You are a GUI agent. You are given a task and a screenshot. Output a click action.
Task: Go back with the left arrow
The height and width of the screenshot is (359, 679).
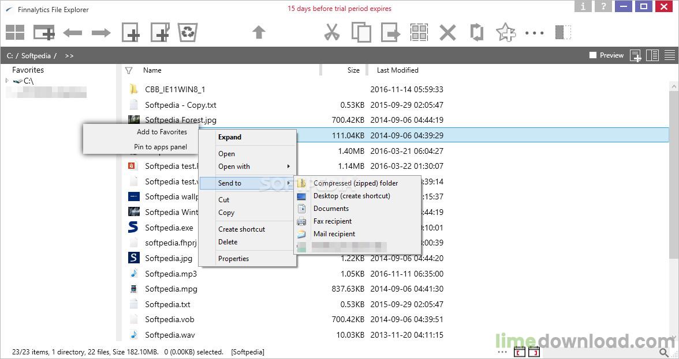[73, 33]
